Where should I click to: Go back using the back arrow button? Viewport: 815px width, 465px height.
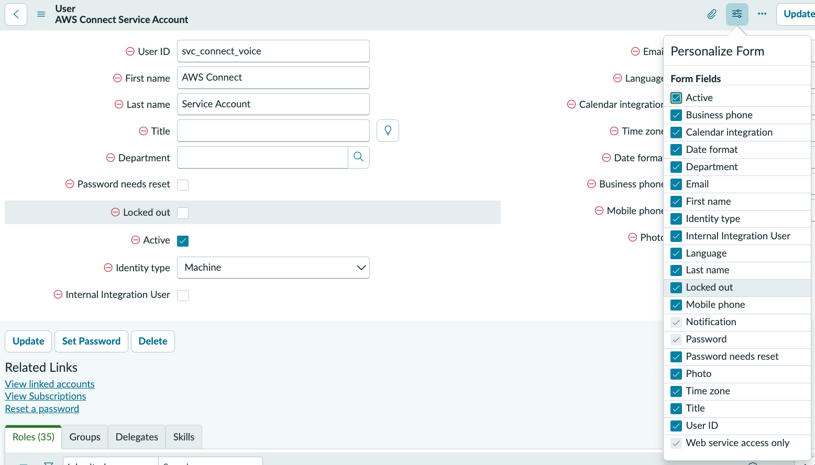pyautogui.click(x=16, y=14)
